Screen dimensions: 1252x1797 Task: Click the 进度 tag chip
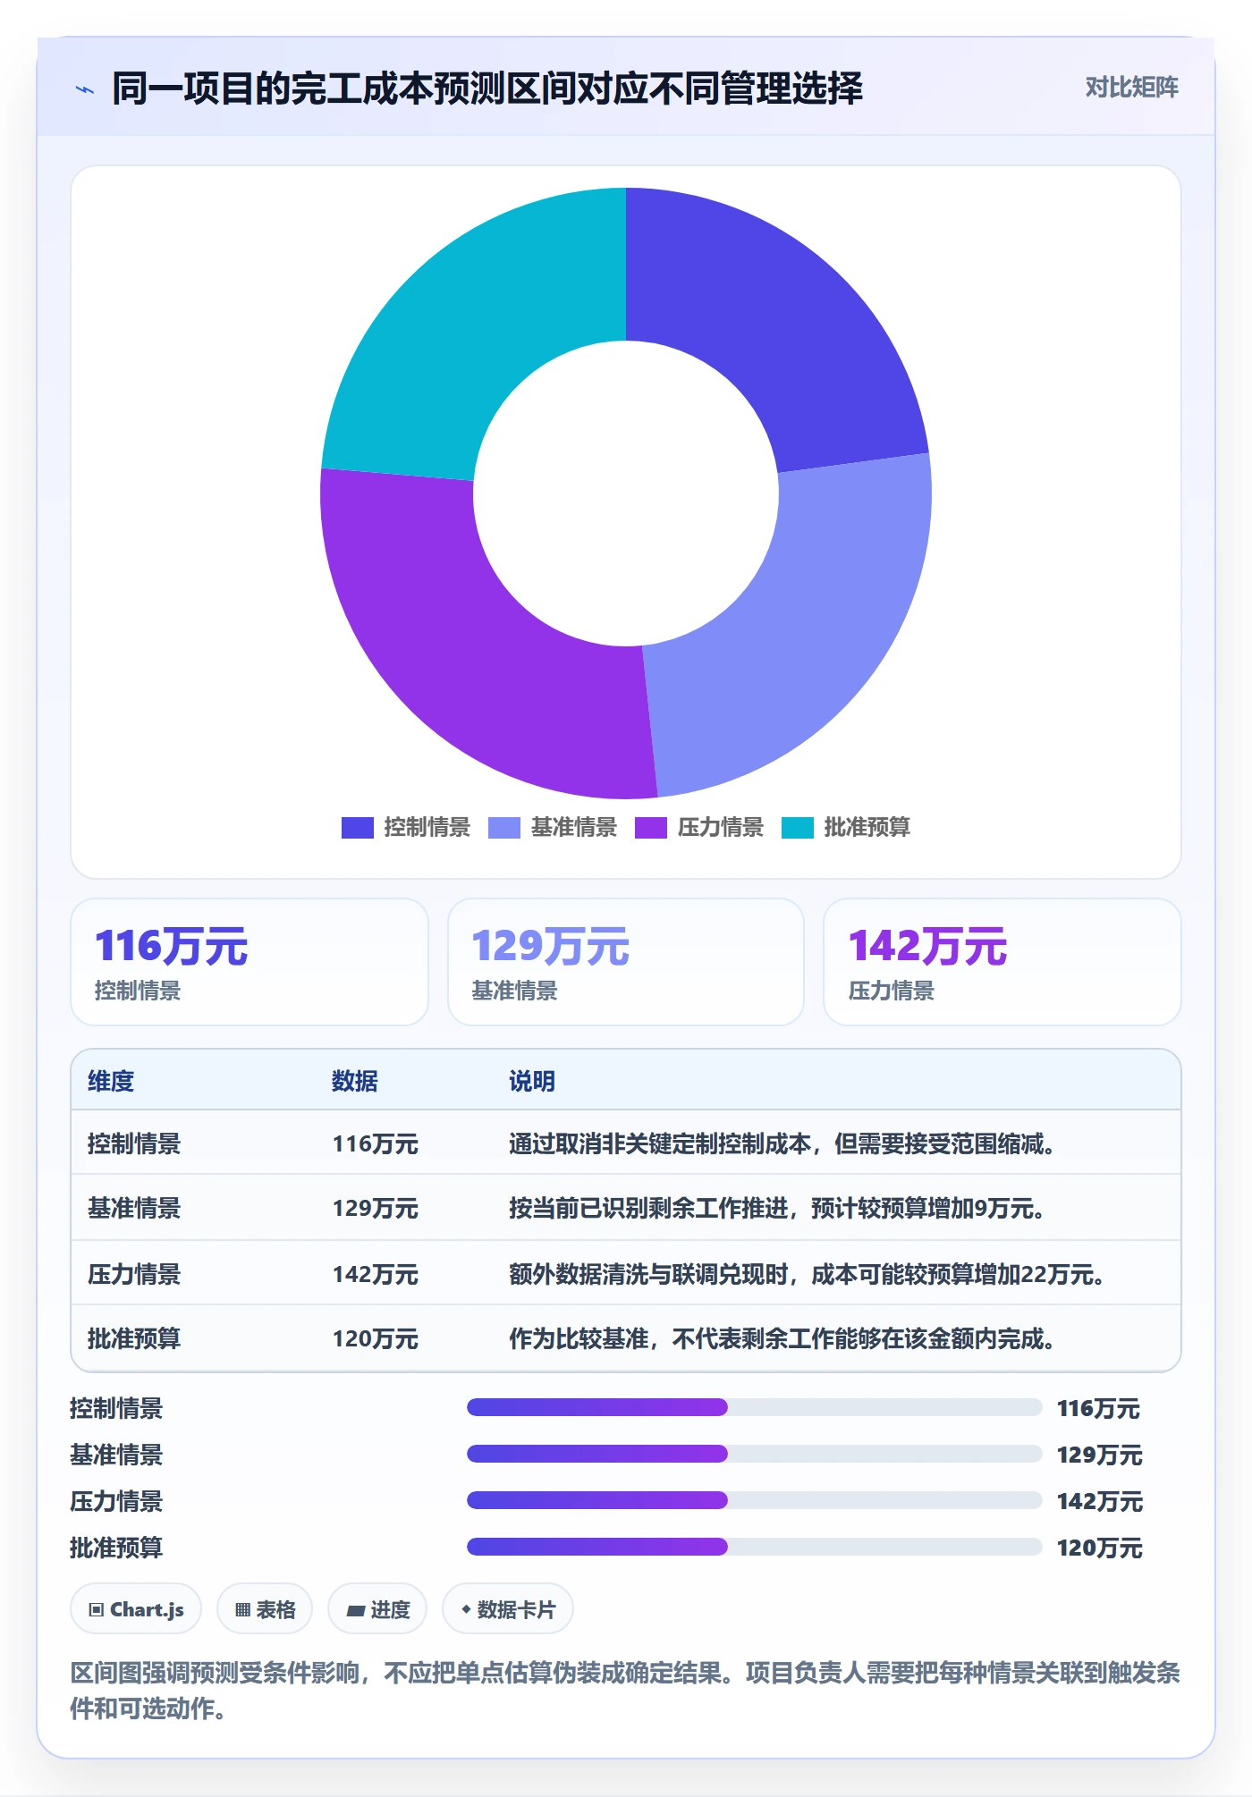(377, 1609)
